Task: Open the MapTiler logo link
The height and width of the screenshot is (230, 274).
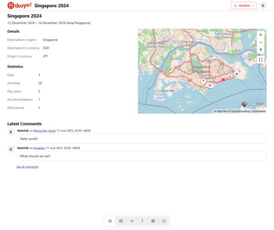Action: (253, 104)
